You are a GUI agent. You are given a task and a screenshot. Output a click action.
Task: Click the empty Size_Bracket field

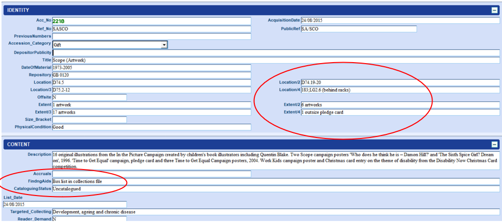(89, 120)
